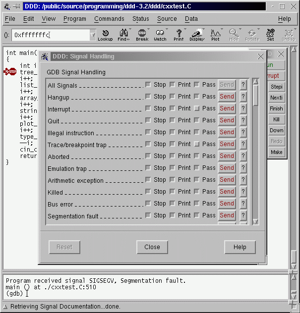Viewport: 300px width, 313px height.
Task: Click the argument input field
Action: click(x=50, y=35)
